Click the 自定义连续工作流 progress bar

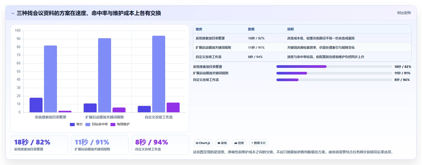(334, 80)
